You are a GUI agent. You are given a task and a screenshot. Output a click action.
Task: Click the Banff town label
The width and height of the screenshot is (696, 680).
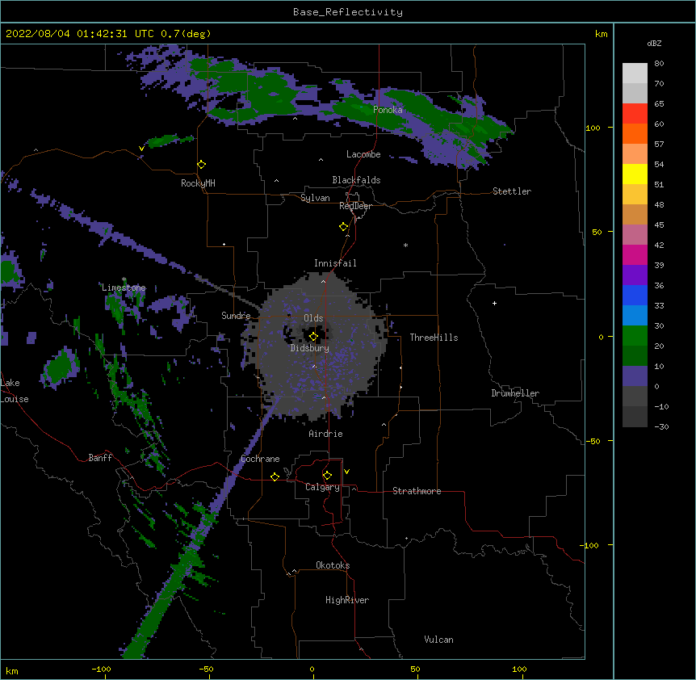click(100, 458)
